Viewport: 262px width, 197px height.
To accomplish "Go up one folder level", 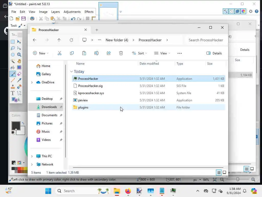I will pos(59,40).
